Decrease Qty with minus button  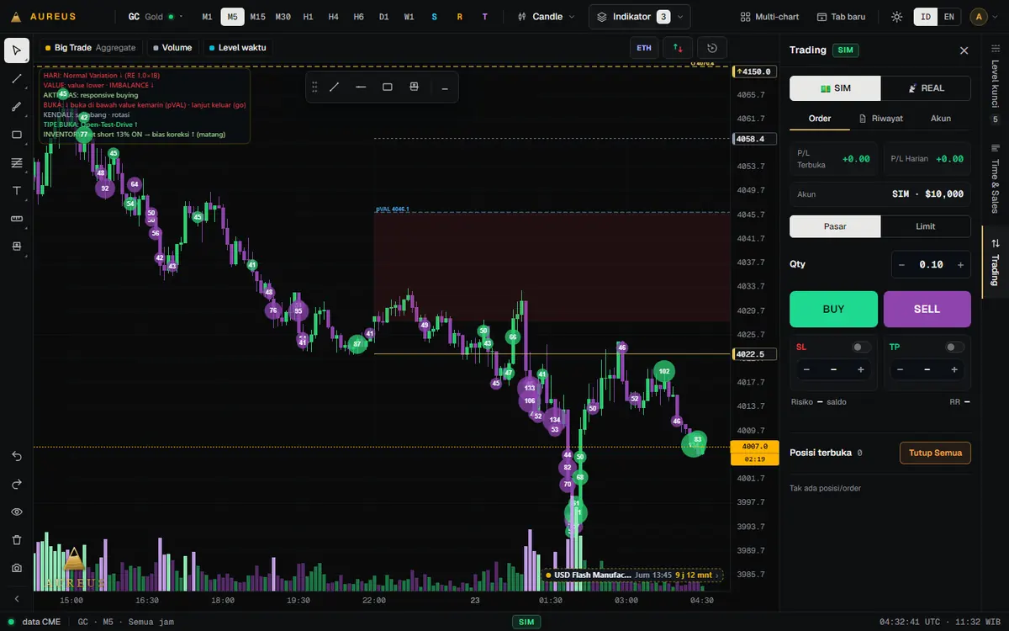tap(902, 264)
